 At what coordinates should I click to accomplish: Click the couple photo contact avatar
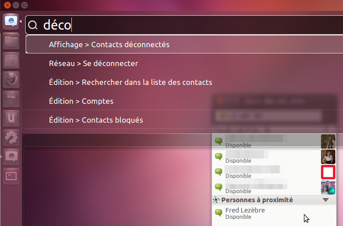click(x=328, y=187)
